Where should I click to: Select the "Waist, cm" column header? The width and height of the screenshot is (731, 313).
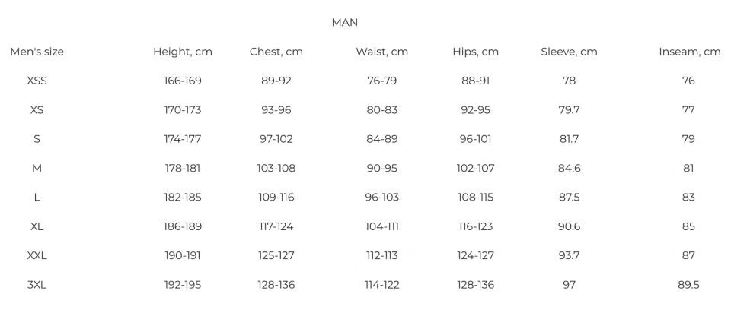click(381, 52)
